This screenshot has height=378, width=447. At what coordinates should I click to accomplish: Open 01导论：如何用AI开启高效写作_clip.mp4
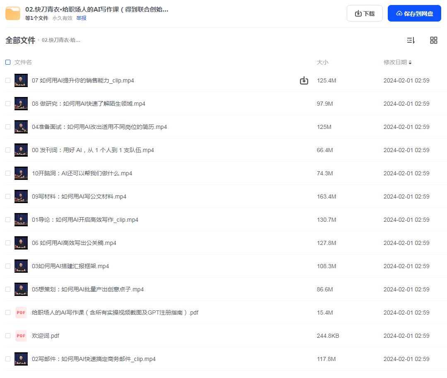[85, 220]
